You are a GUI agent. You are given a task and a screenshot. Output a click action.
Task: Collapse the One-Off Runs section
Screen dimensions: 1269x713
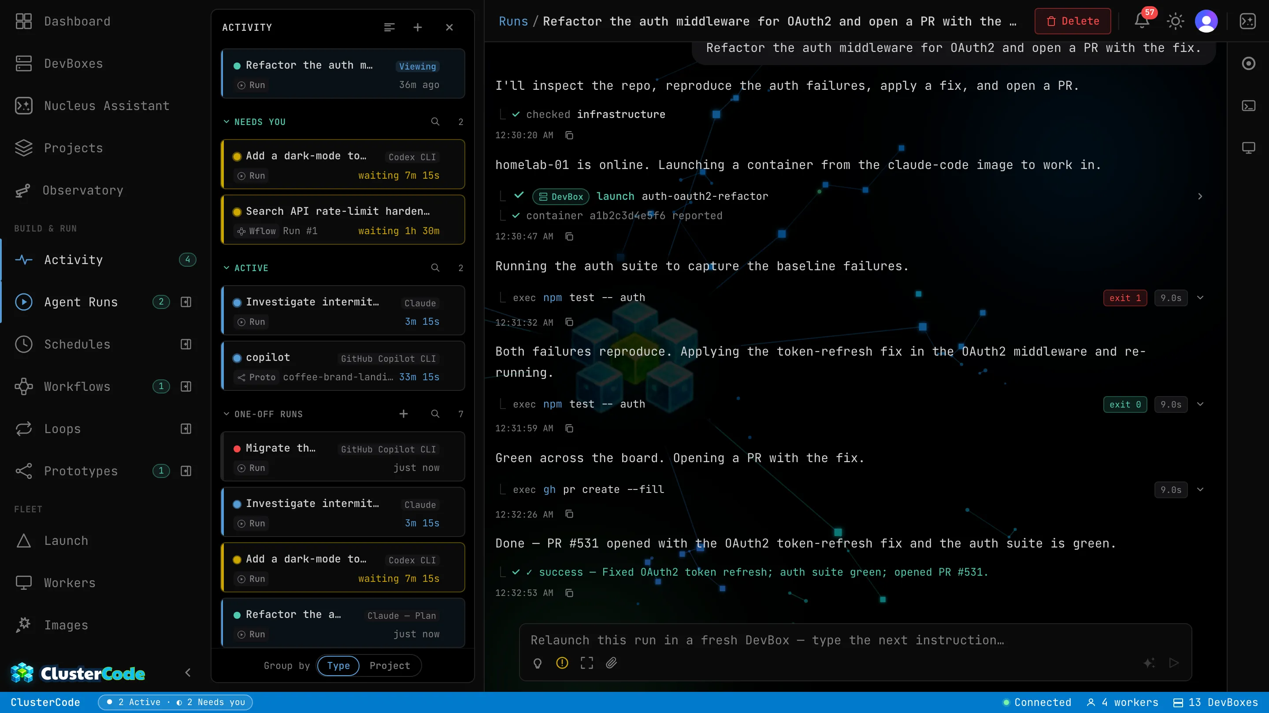click(x=226, y=414)
